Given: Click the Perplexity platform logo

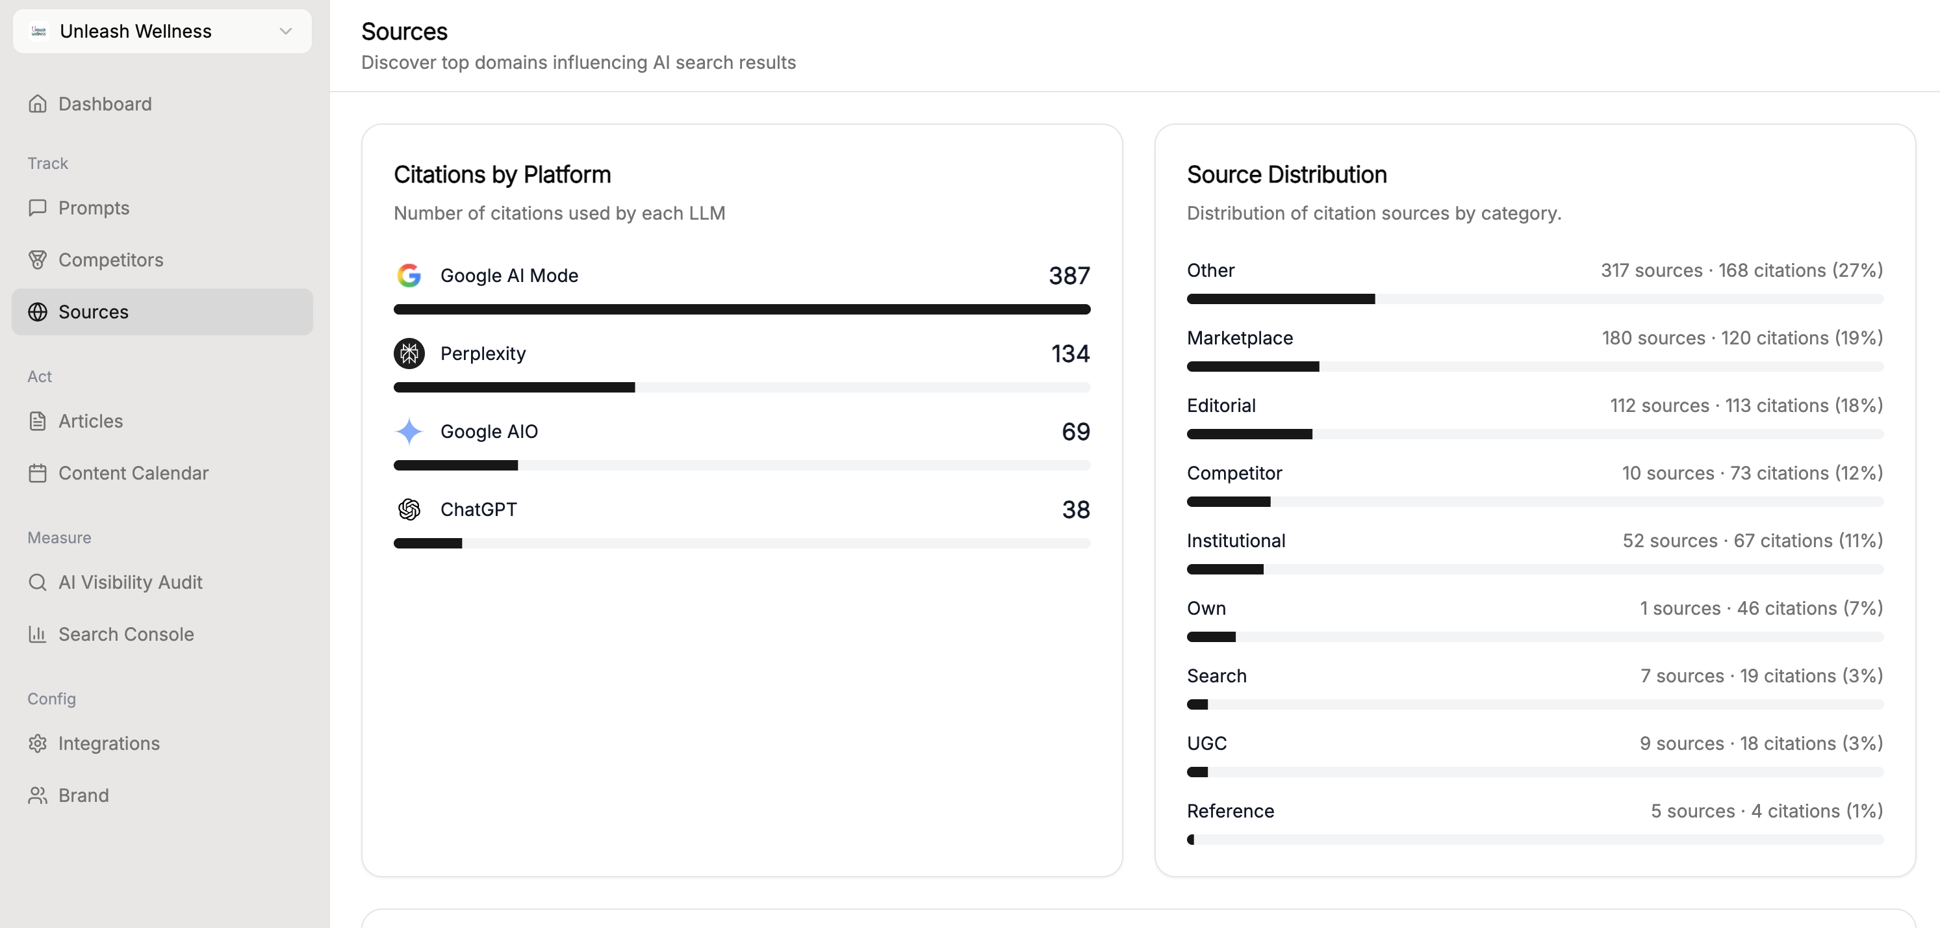Looking at the screenshot, I should point(409,354).
